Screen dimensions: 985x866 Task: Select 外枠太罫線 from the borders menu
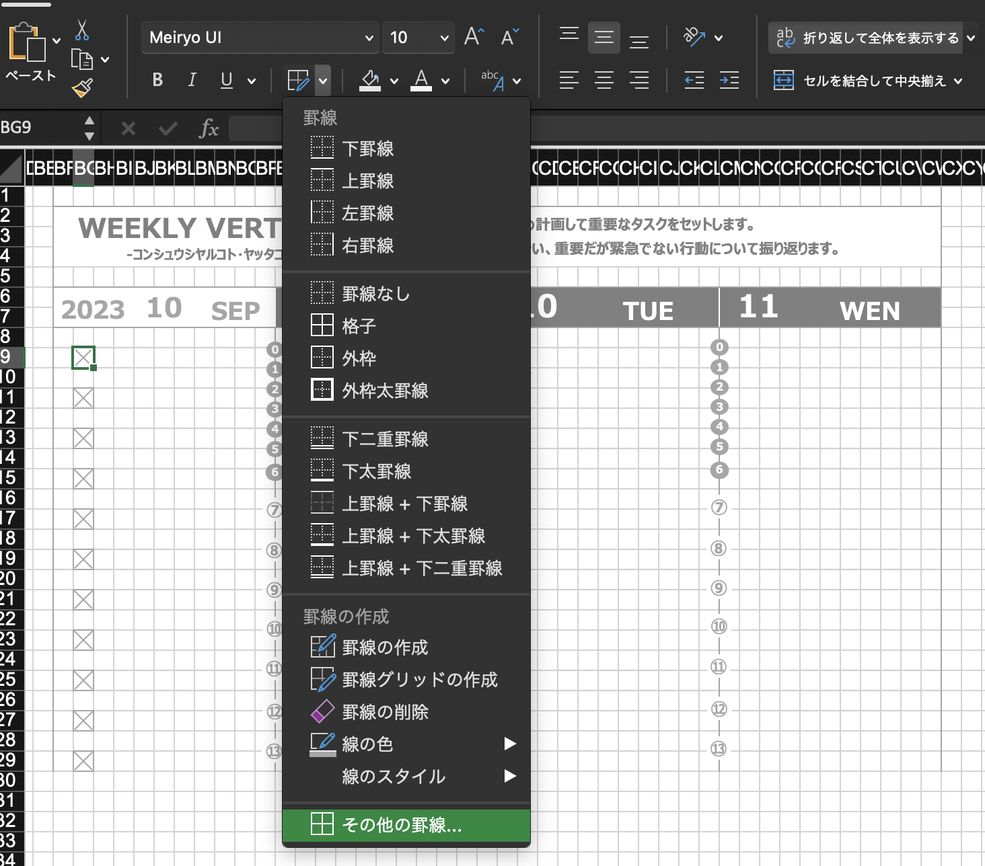[x=385, y=391]
